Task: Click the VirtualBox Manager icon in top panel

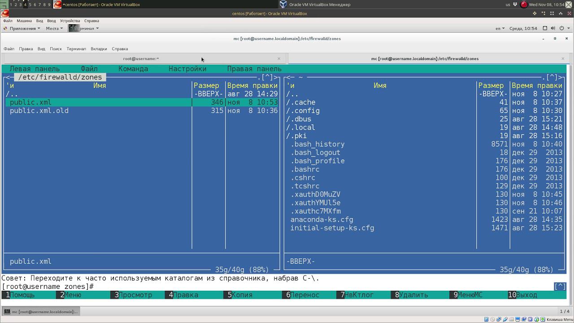Action: tap(283, 4)
